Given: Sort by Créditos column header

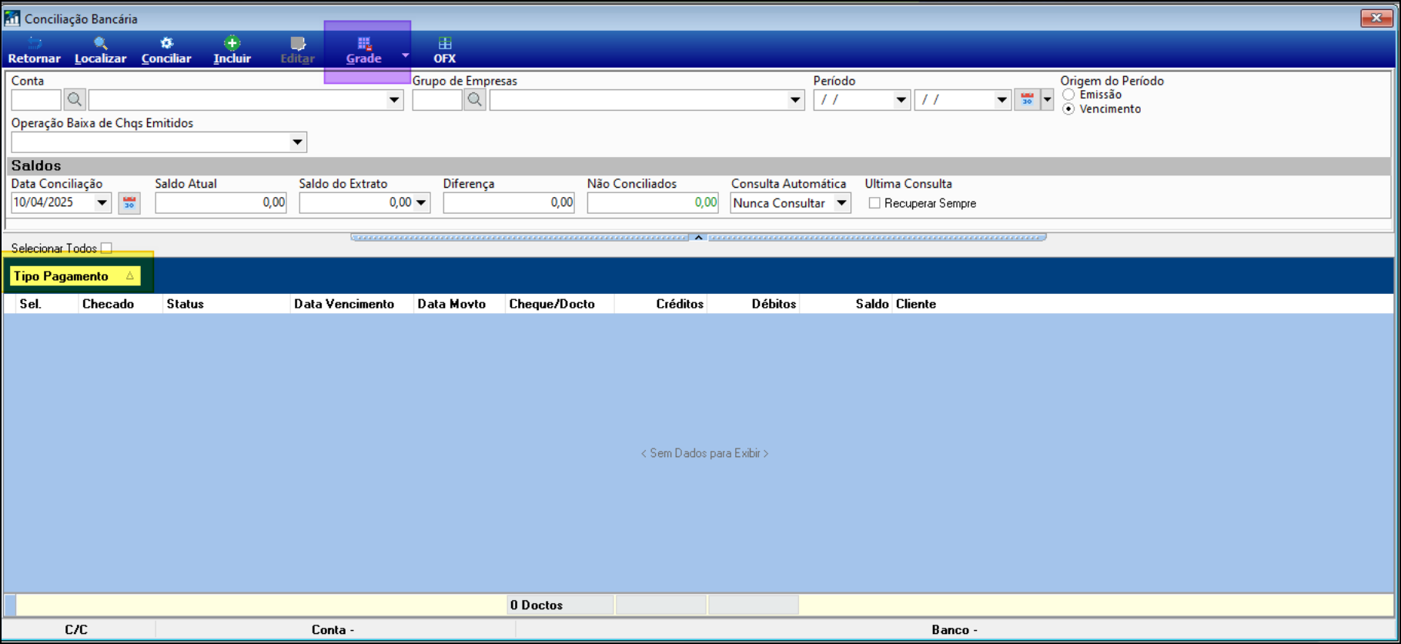Looking at the screenshot, I should 661,304.
